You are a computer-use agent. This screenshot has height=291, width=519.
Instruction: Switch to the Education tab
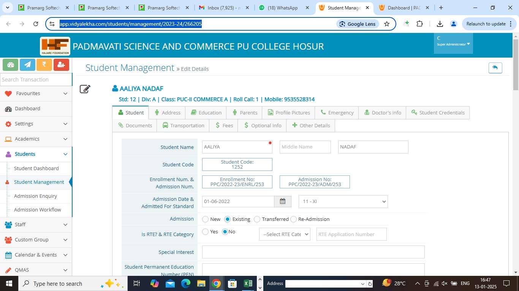206,113
